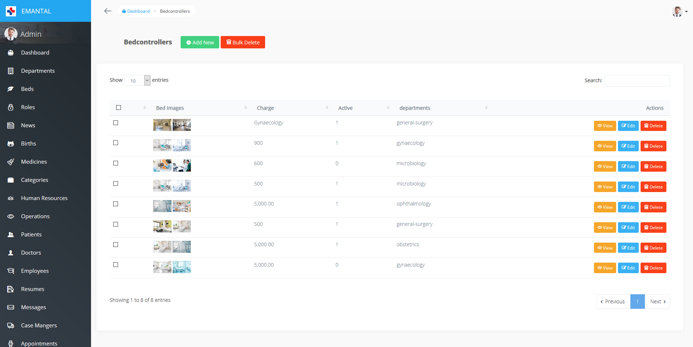Click the back arrow near the breadcrumb
Viewport: 693px width, 347px height.
tap(108, 11)
